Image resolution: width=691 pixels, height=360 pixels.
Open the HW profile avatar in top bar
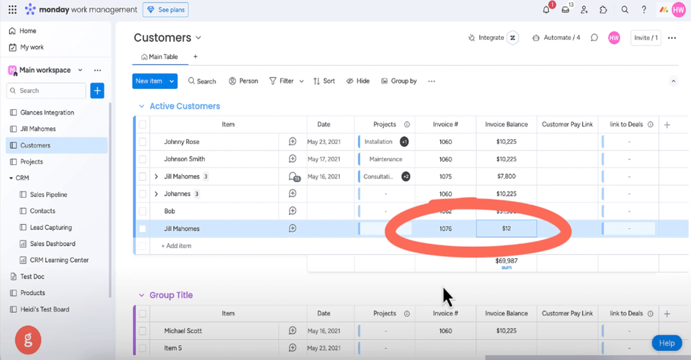click(678, 10)
